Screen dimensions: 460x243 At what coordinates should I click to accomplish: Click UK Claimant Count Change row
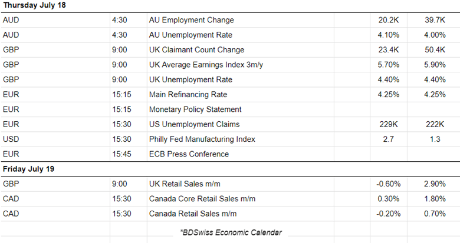pos(196,50)
